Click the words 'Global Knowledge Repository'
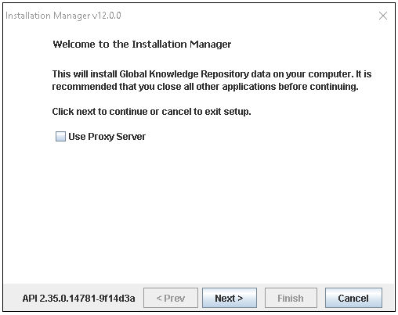 [184, 74]
